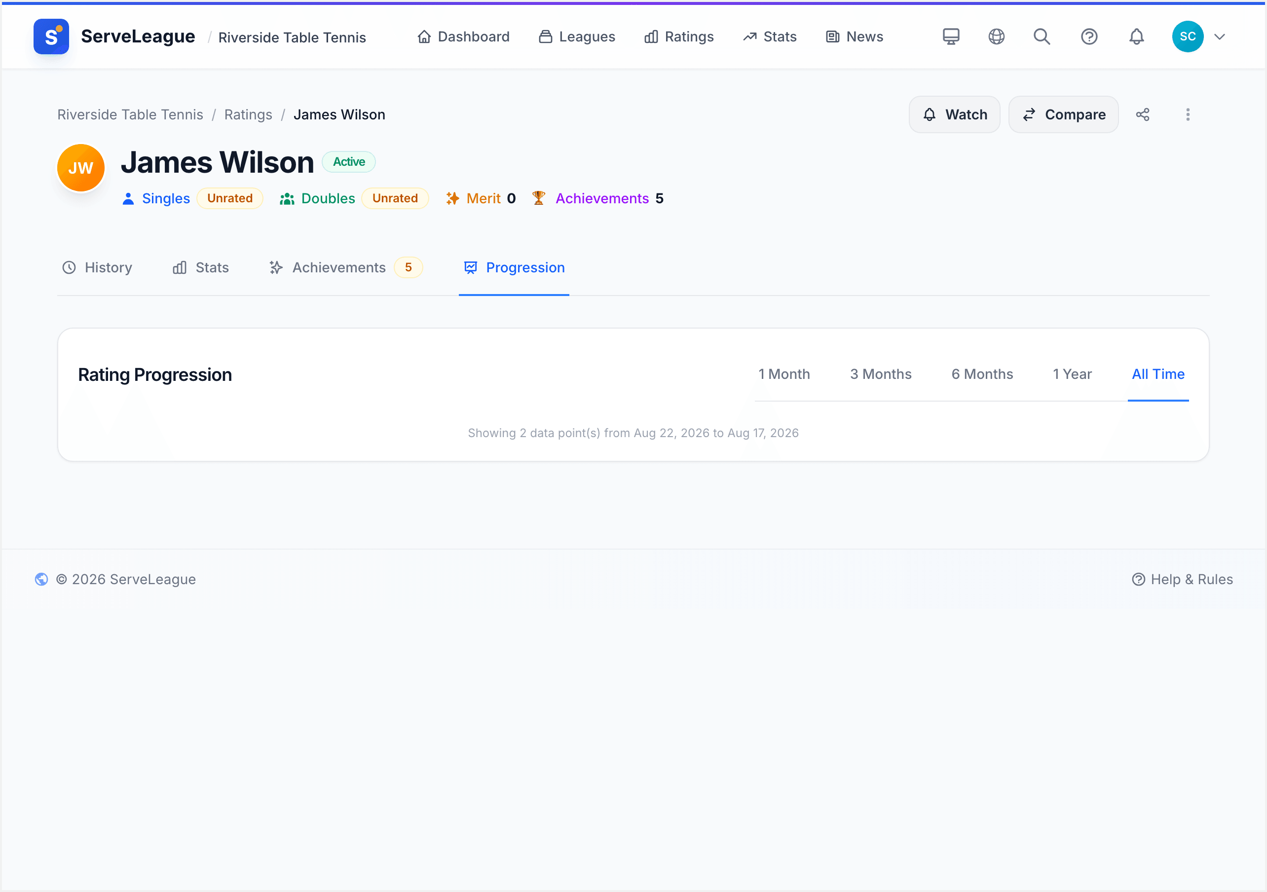
Task: Select the All Time range
Action: 1158,374
